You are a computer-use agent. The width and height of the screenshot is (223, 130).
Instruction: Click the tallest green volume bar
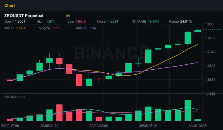pyautogui.click(x=188, y=110)
